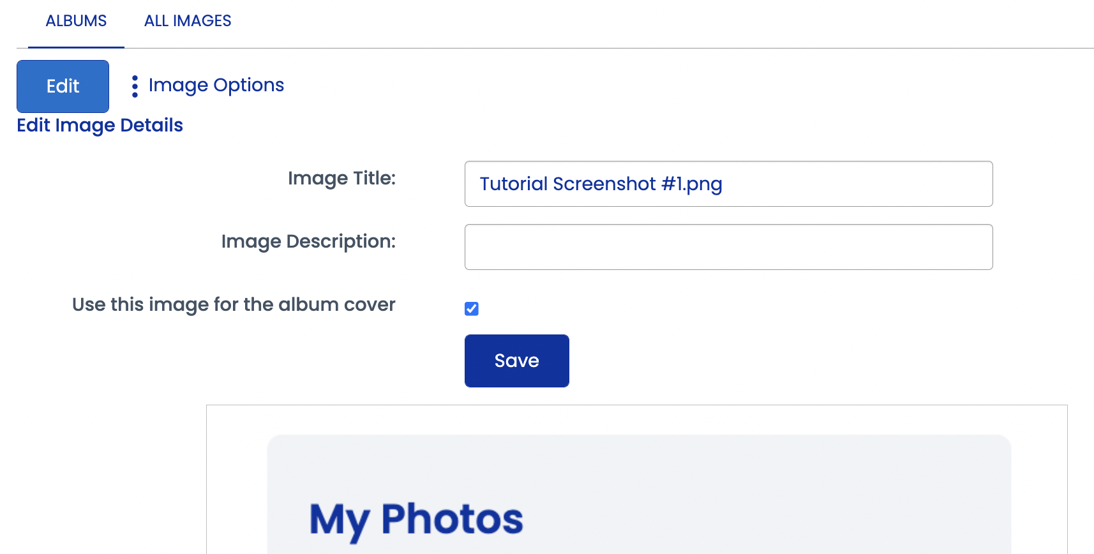The height and width of the screenshot is (554, 1094).
Task: Click the blue Edit button
Action: click(x=62, y=86)
